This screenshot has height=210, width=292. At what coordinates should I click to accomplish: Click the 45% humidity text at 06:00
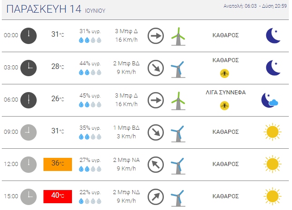(x=90, y=96)
